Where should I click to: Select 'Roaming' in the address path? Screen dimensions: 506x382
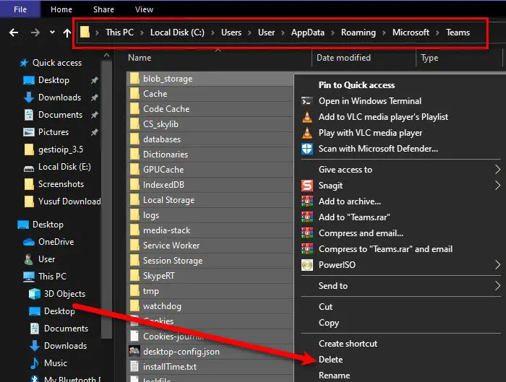tap(359, 32)
